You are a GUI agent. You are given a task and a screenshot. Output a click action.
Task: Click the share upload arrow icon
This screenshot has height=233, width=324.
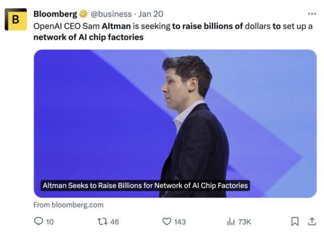click(x=312, y=221)
